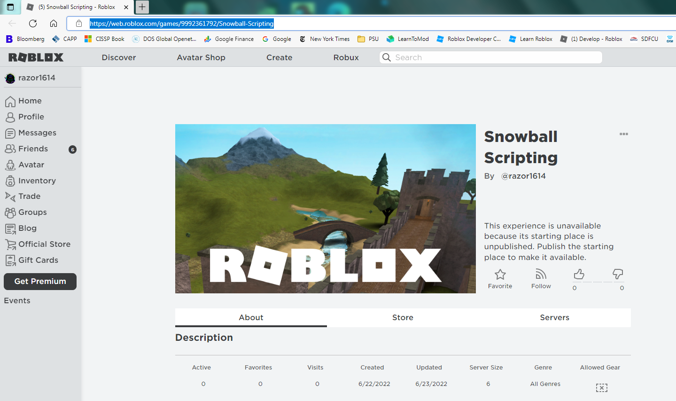Click the search magnifier icon
The image size is (676, 401).
387,57
